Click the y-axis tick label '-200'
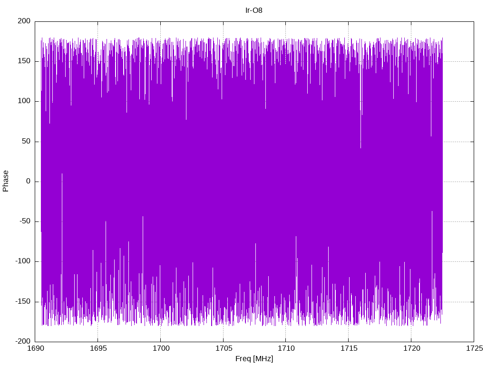Screen dimensions: 487x365 (x=23, y=341)
